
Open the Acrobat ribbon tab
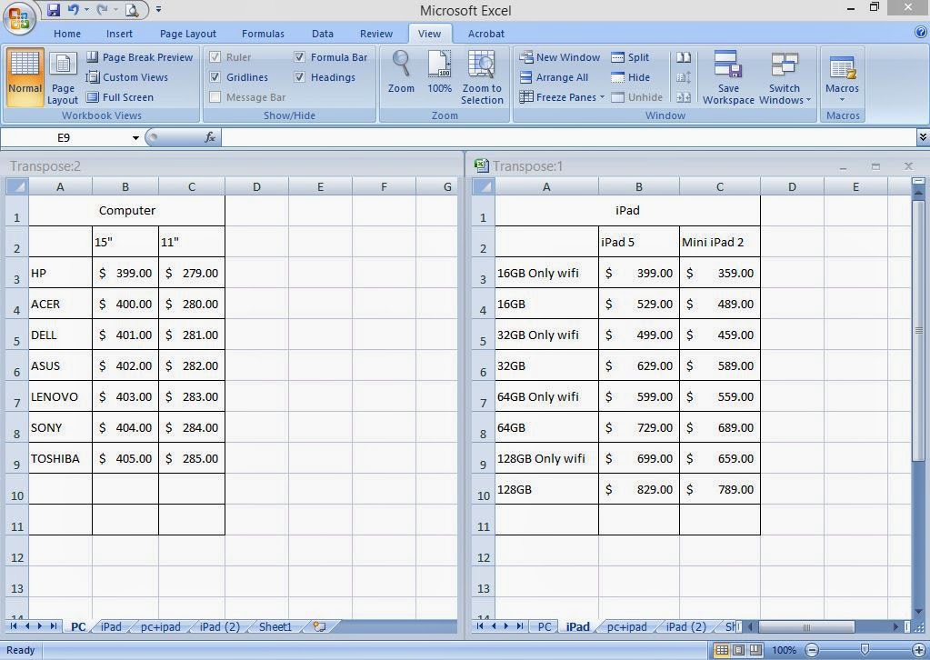point(485,34)
